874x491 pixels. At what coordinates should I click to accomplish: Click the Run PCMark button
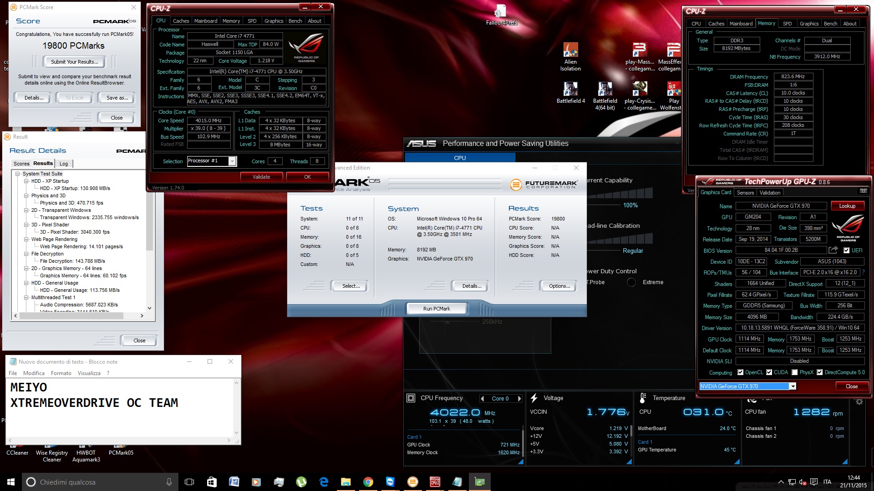click(437, 309)
